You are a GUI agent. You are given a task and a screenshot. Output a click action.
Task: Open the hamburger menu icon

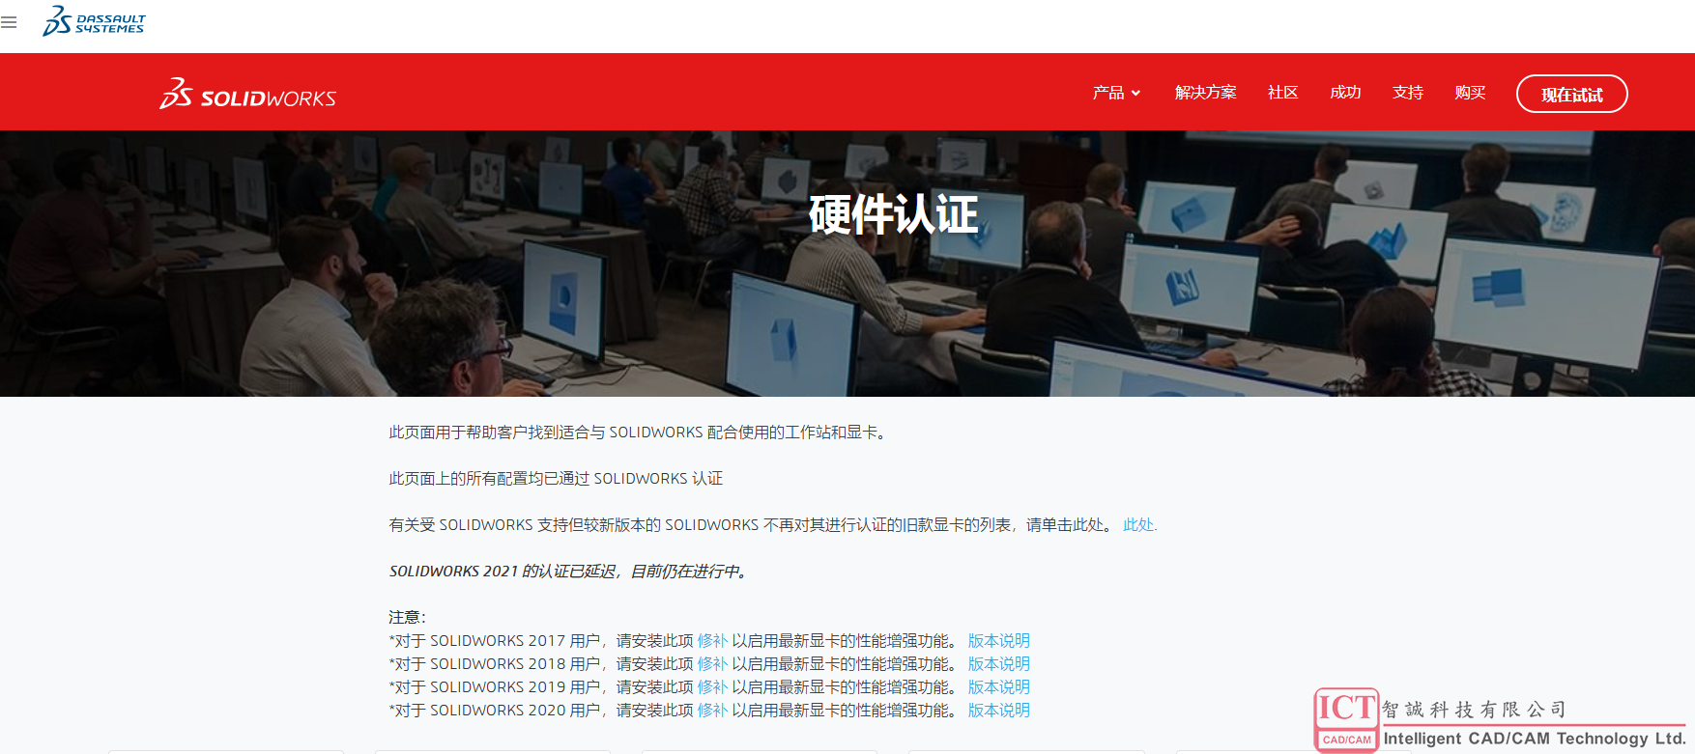[x=9, y=22]
